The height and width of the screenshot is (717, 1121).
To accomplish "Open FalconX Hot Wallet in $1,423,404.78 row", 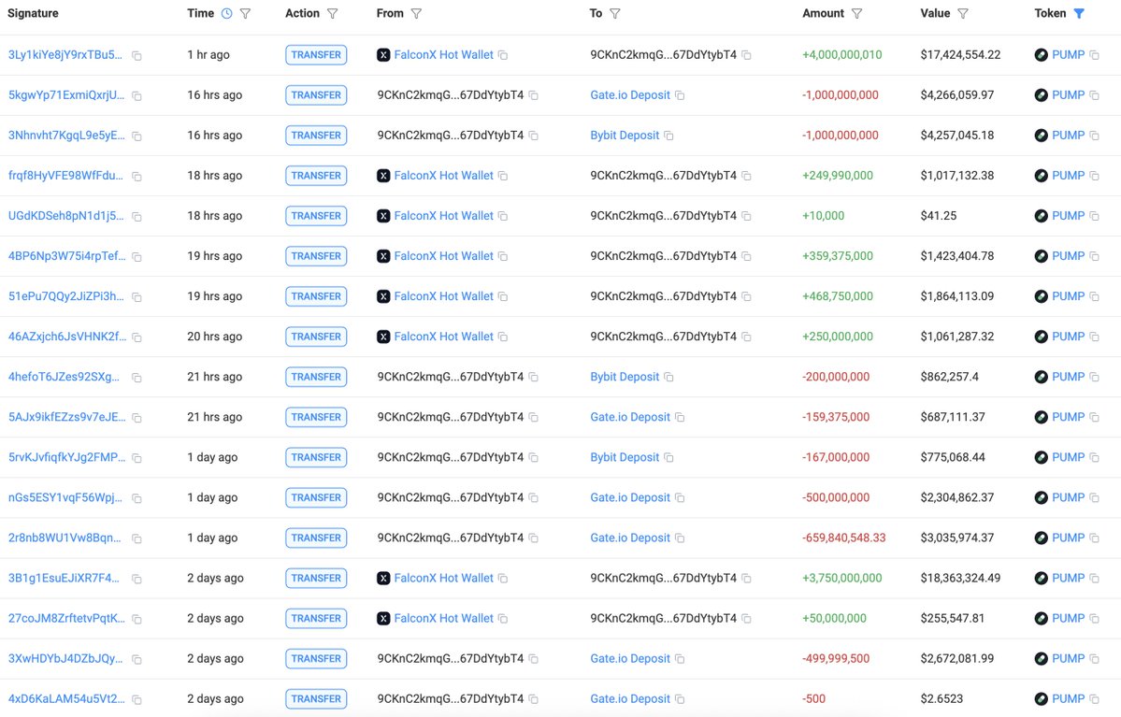I will pos(443,256).
